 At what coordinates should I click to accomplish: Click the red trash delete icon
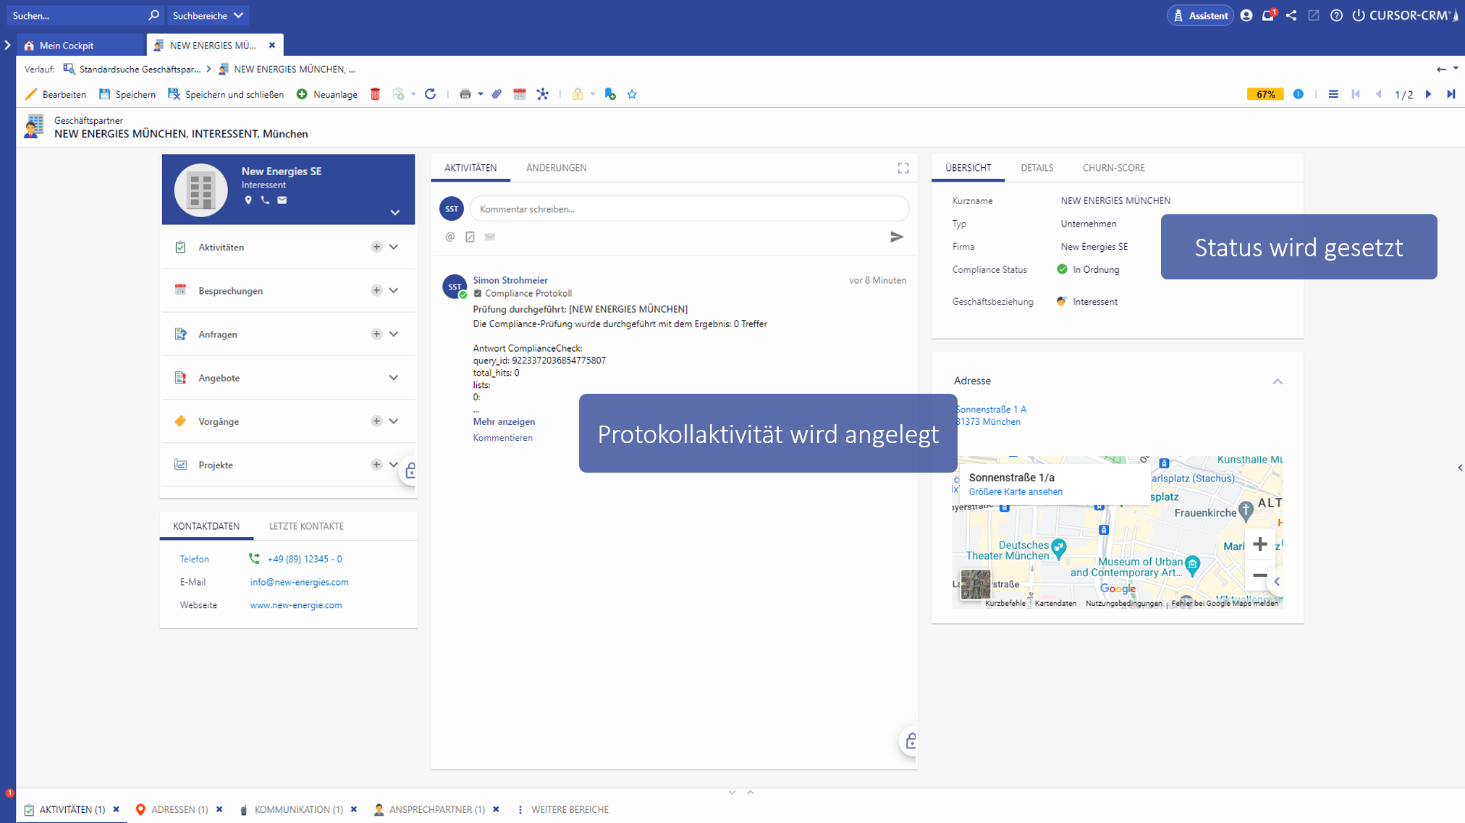375,94
